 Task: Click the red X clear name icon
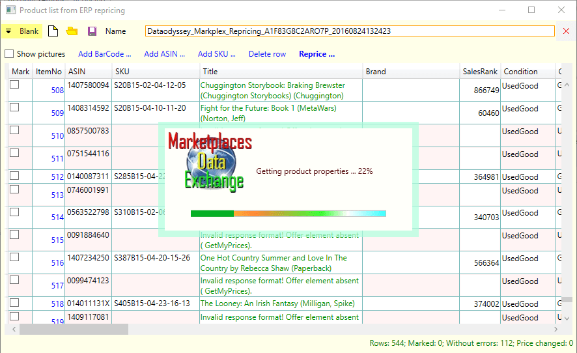(566, 31)
